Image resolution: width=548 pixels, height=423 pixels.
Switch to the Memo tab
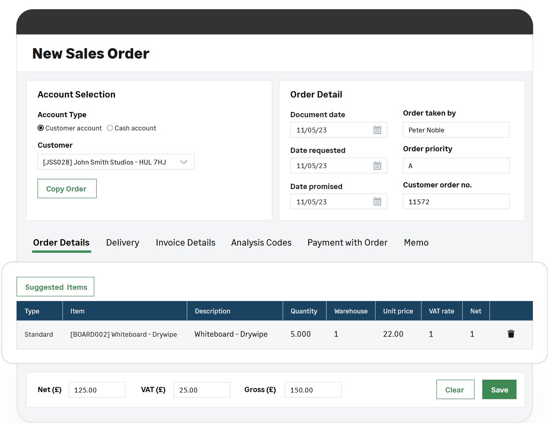click(x=416, y=243)
